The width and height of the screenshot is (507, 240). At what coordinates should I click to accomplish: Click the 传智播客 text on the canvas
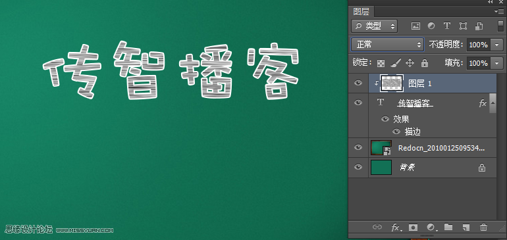click(171, 70)
